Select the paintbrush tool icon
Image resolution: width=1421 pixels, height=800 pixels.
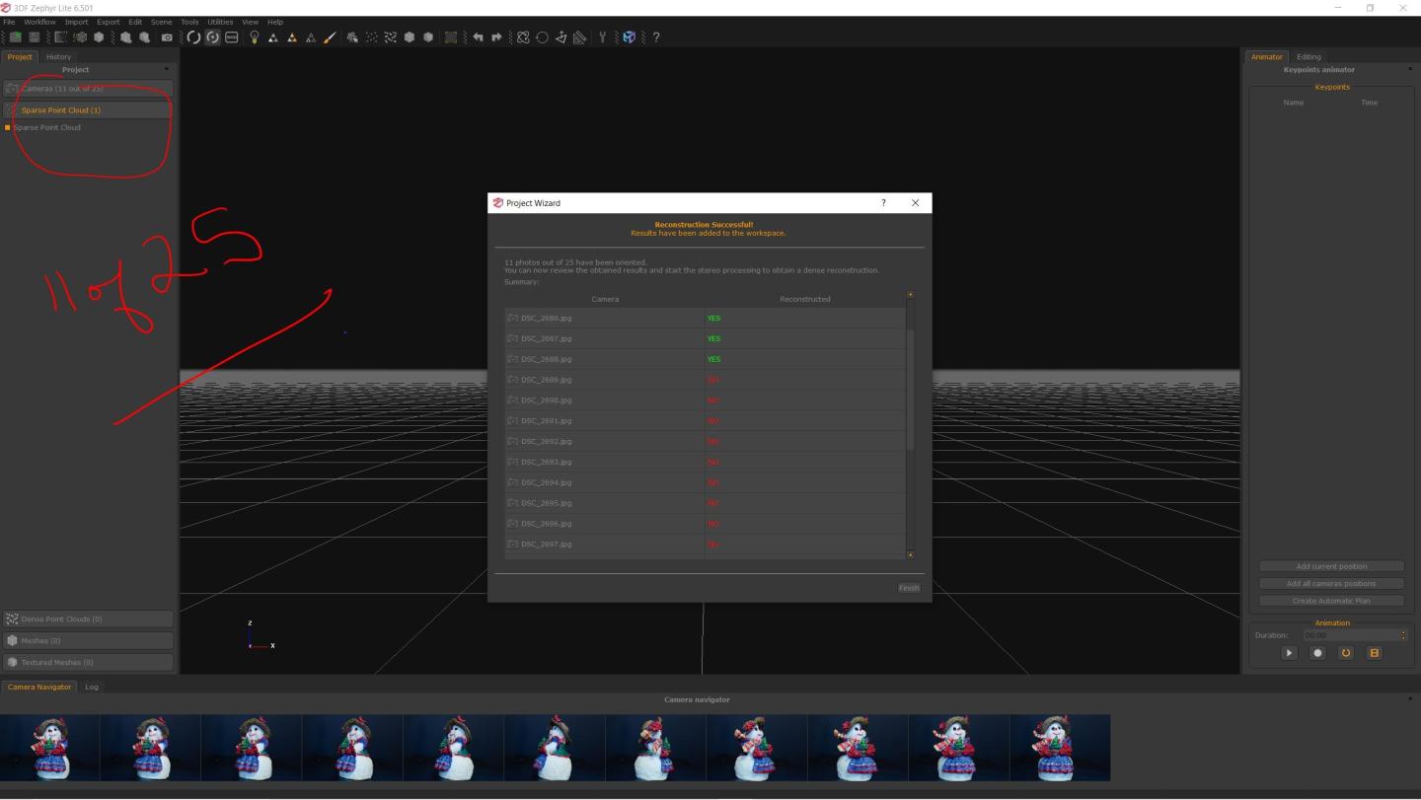pyautogui.click(x=330, y=37)
